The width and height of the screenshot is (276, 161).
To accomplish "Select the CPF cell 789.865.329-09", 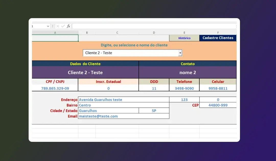I will [x=55, y=88].
